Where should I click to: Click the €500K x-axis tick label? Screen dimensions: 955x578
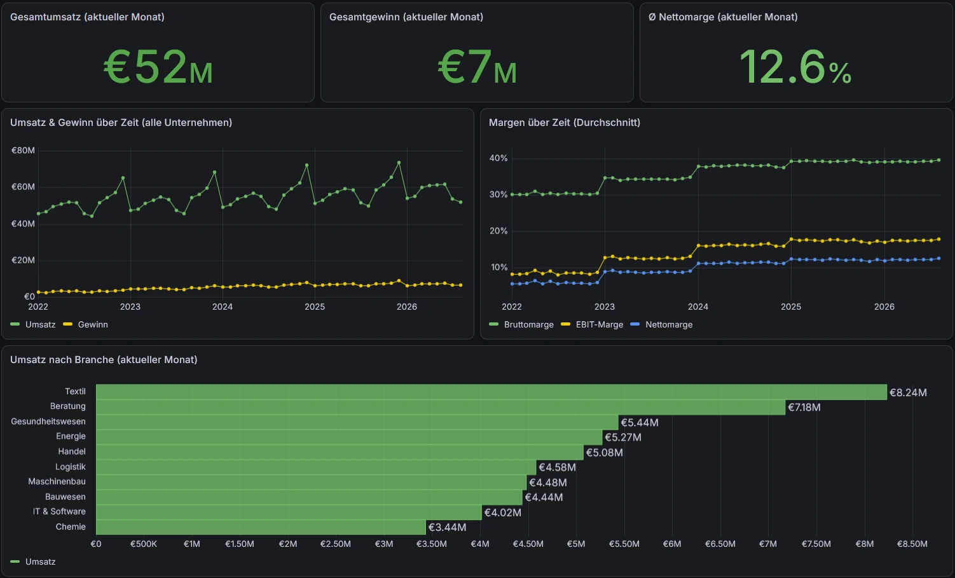pos(144,544)
